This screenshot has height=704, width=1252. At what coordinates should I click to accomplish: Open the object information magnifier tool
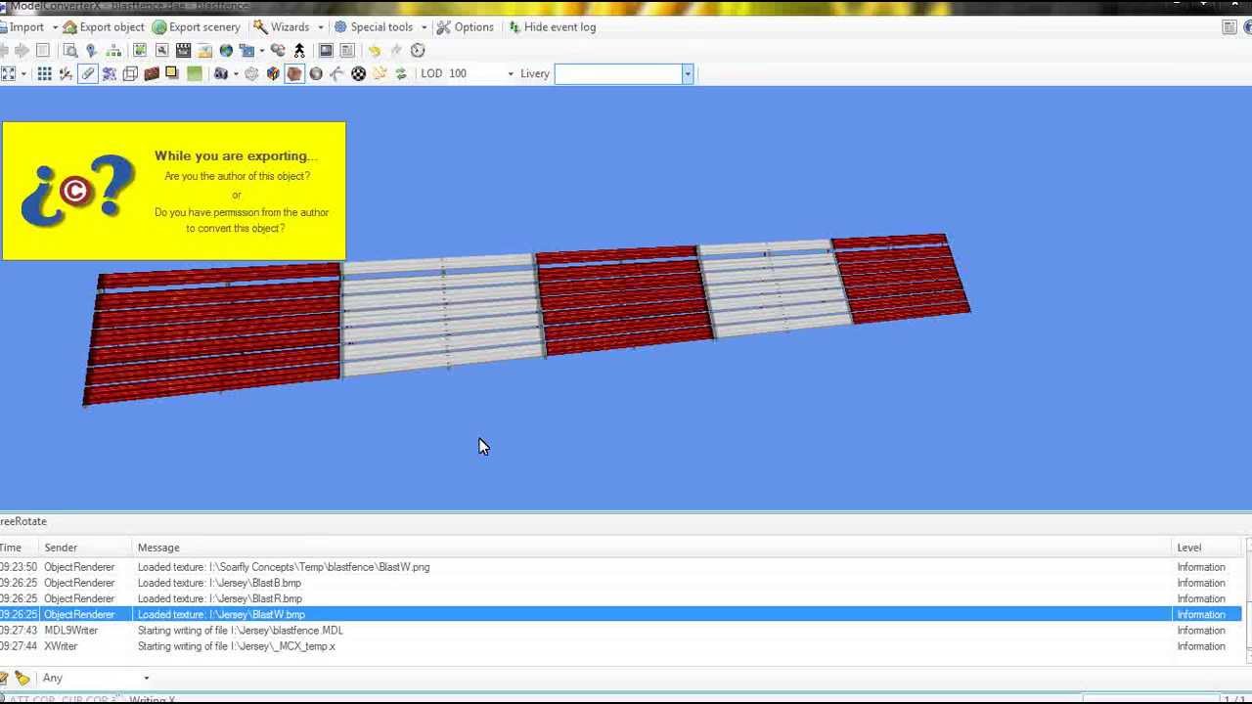[x=70, y=50]
